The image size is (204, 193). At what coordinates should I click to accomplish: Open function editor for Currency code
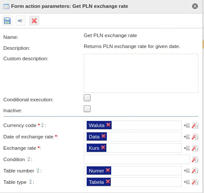195,125
